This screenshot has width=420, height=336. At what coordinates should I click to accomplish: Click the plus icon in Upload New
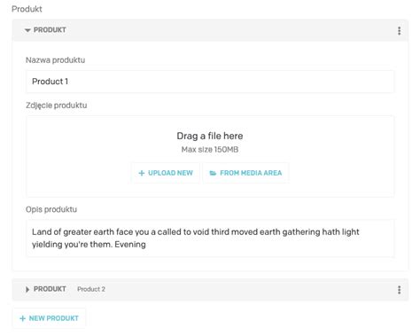coord(142,173)
